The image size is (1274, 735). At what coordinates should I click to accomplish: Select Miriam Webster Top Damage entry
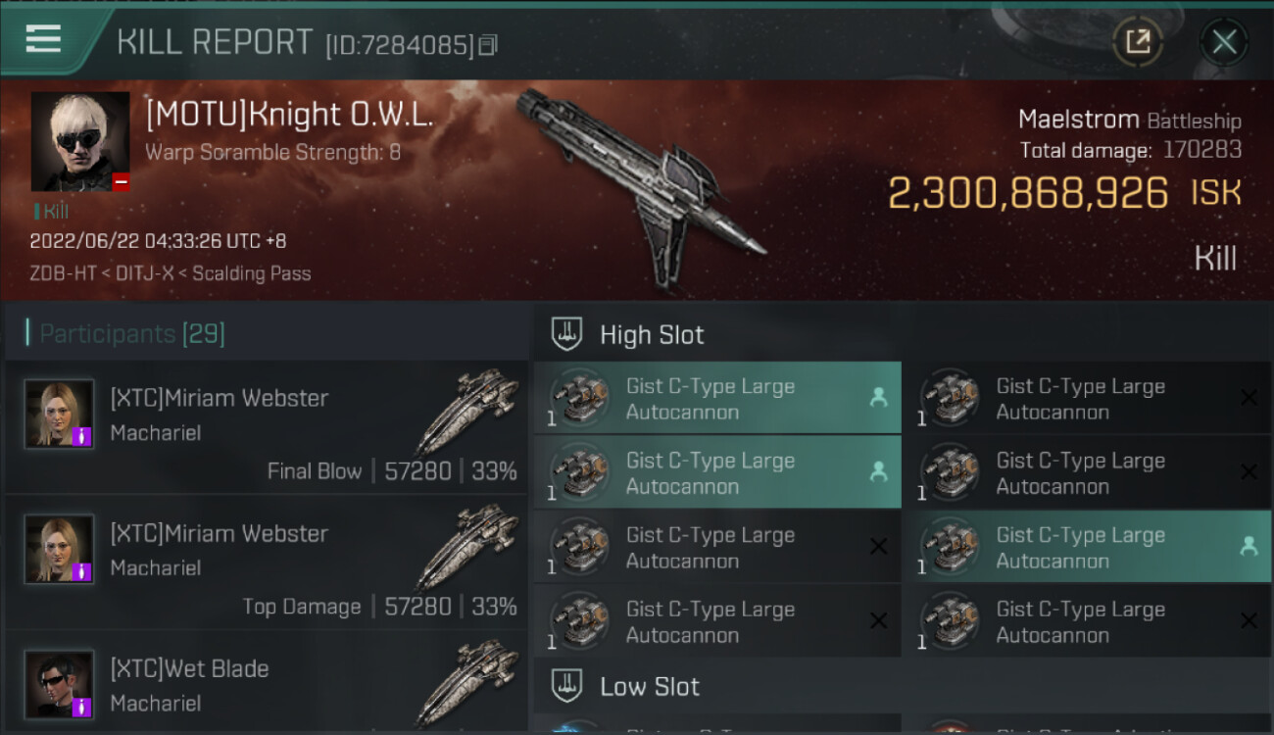click(x=267, y=563)
